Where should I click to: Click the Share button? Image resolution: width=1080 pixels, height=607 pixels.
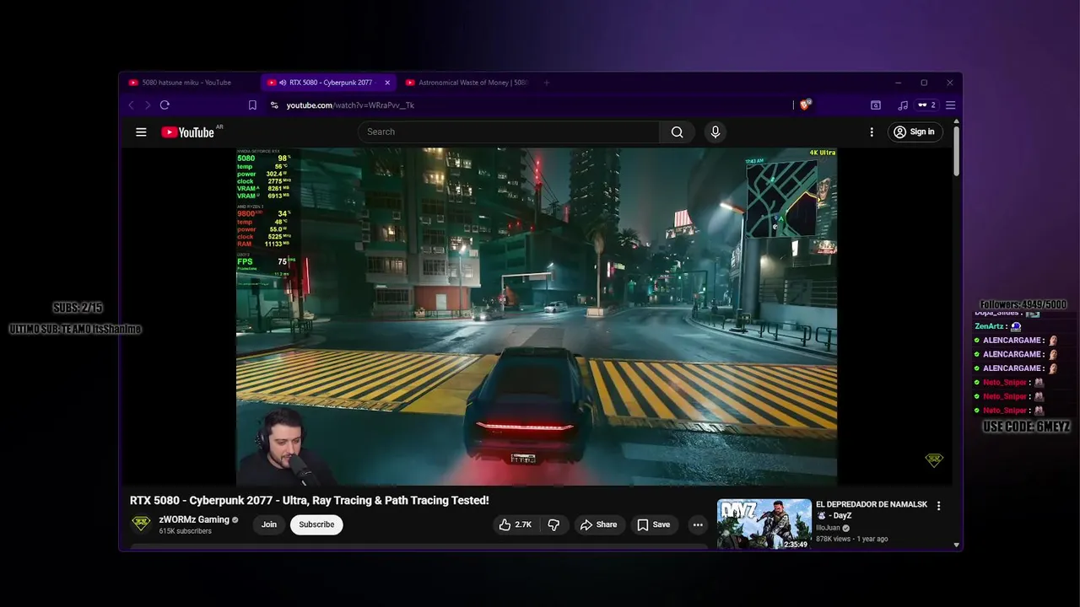(x=598, y=524)
